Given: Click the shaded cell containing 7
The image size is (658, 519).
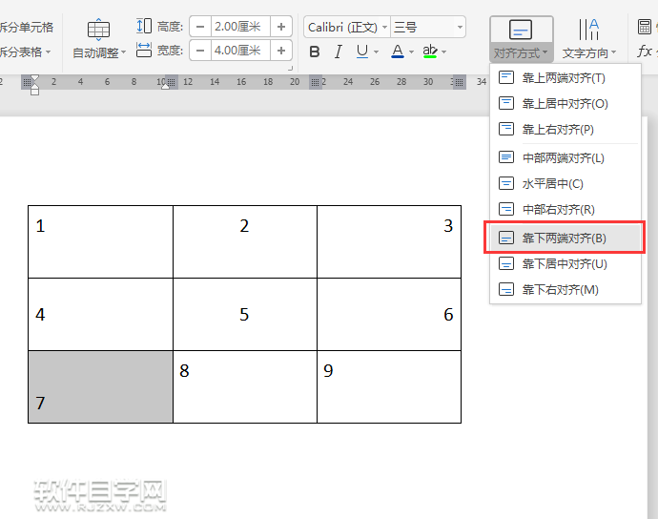Looking at the screenshot, I should (x=101, y=386).
